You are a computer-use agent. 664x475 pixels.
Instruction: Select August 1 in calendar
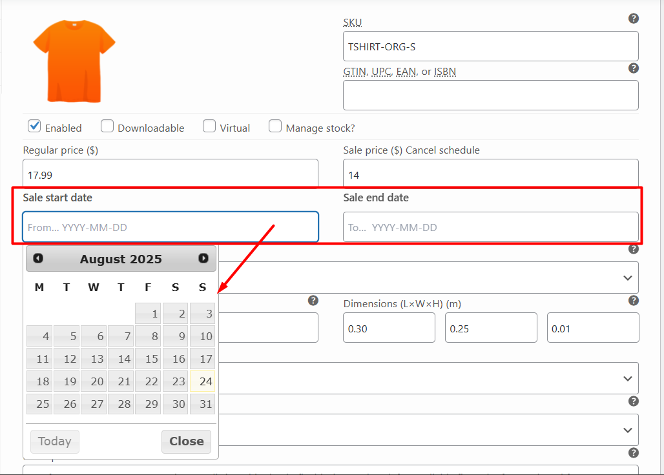tap(148, 314)
